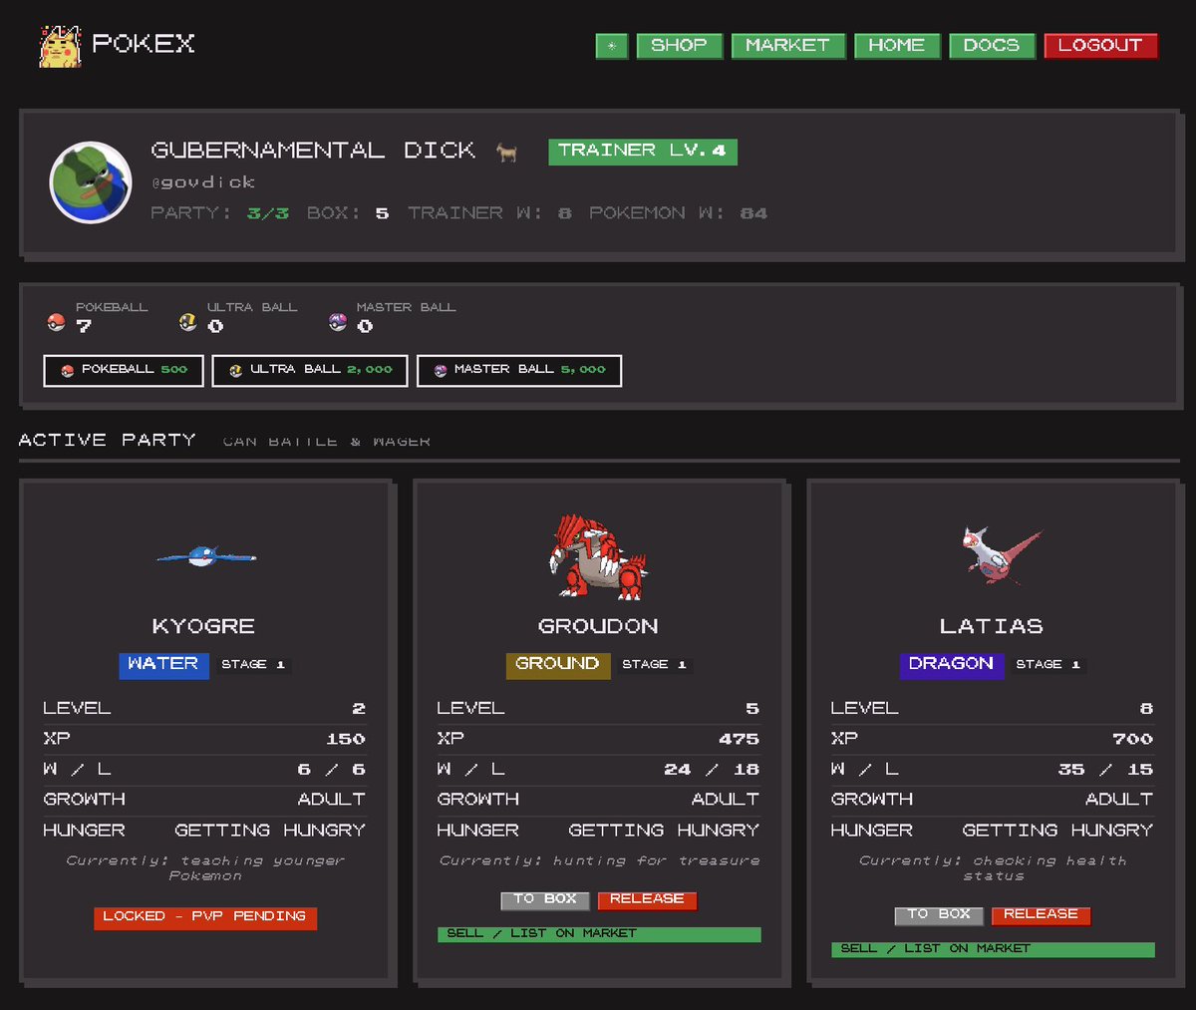The image size is (1196, 1010).
Task: Send Latias TO BOX
Action: coord(939,915)
